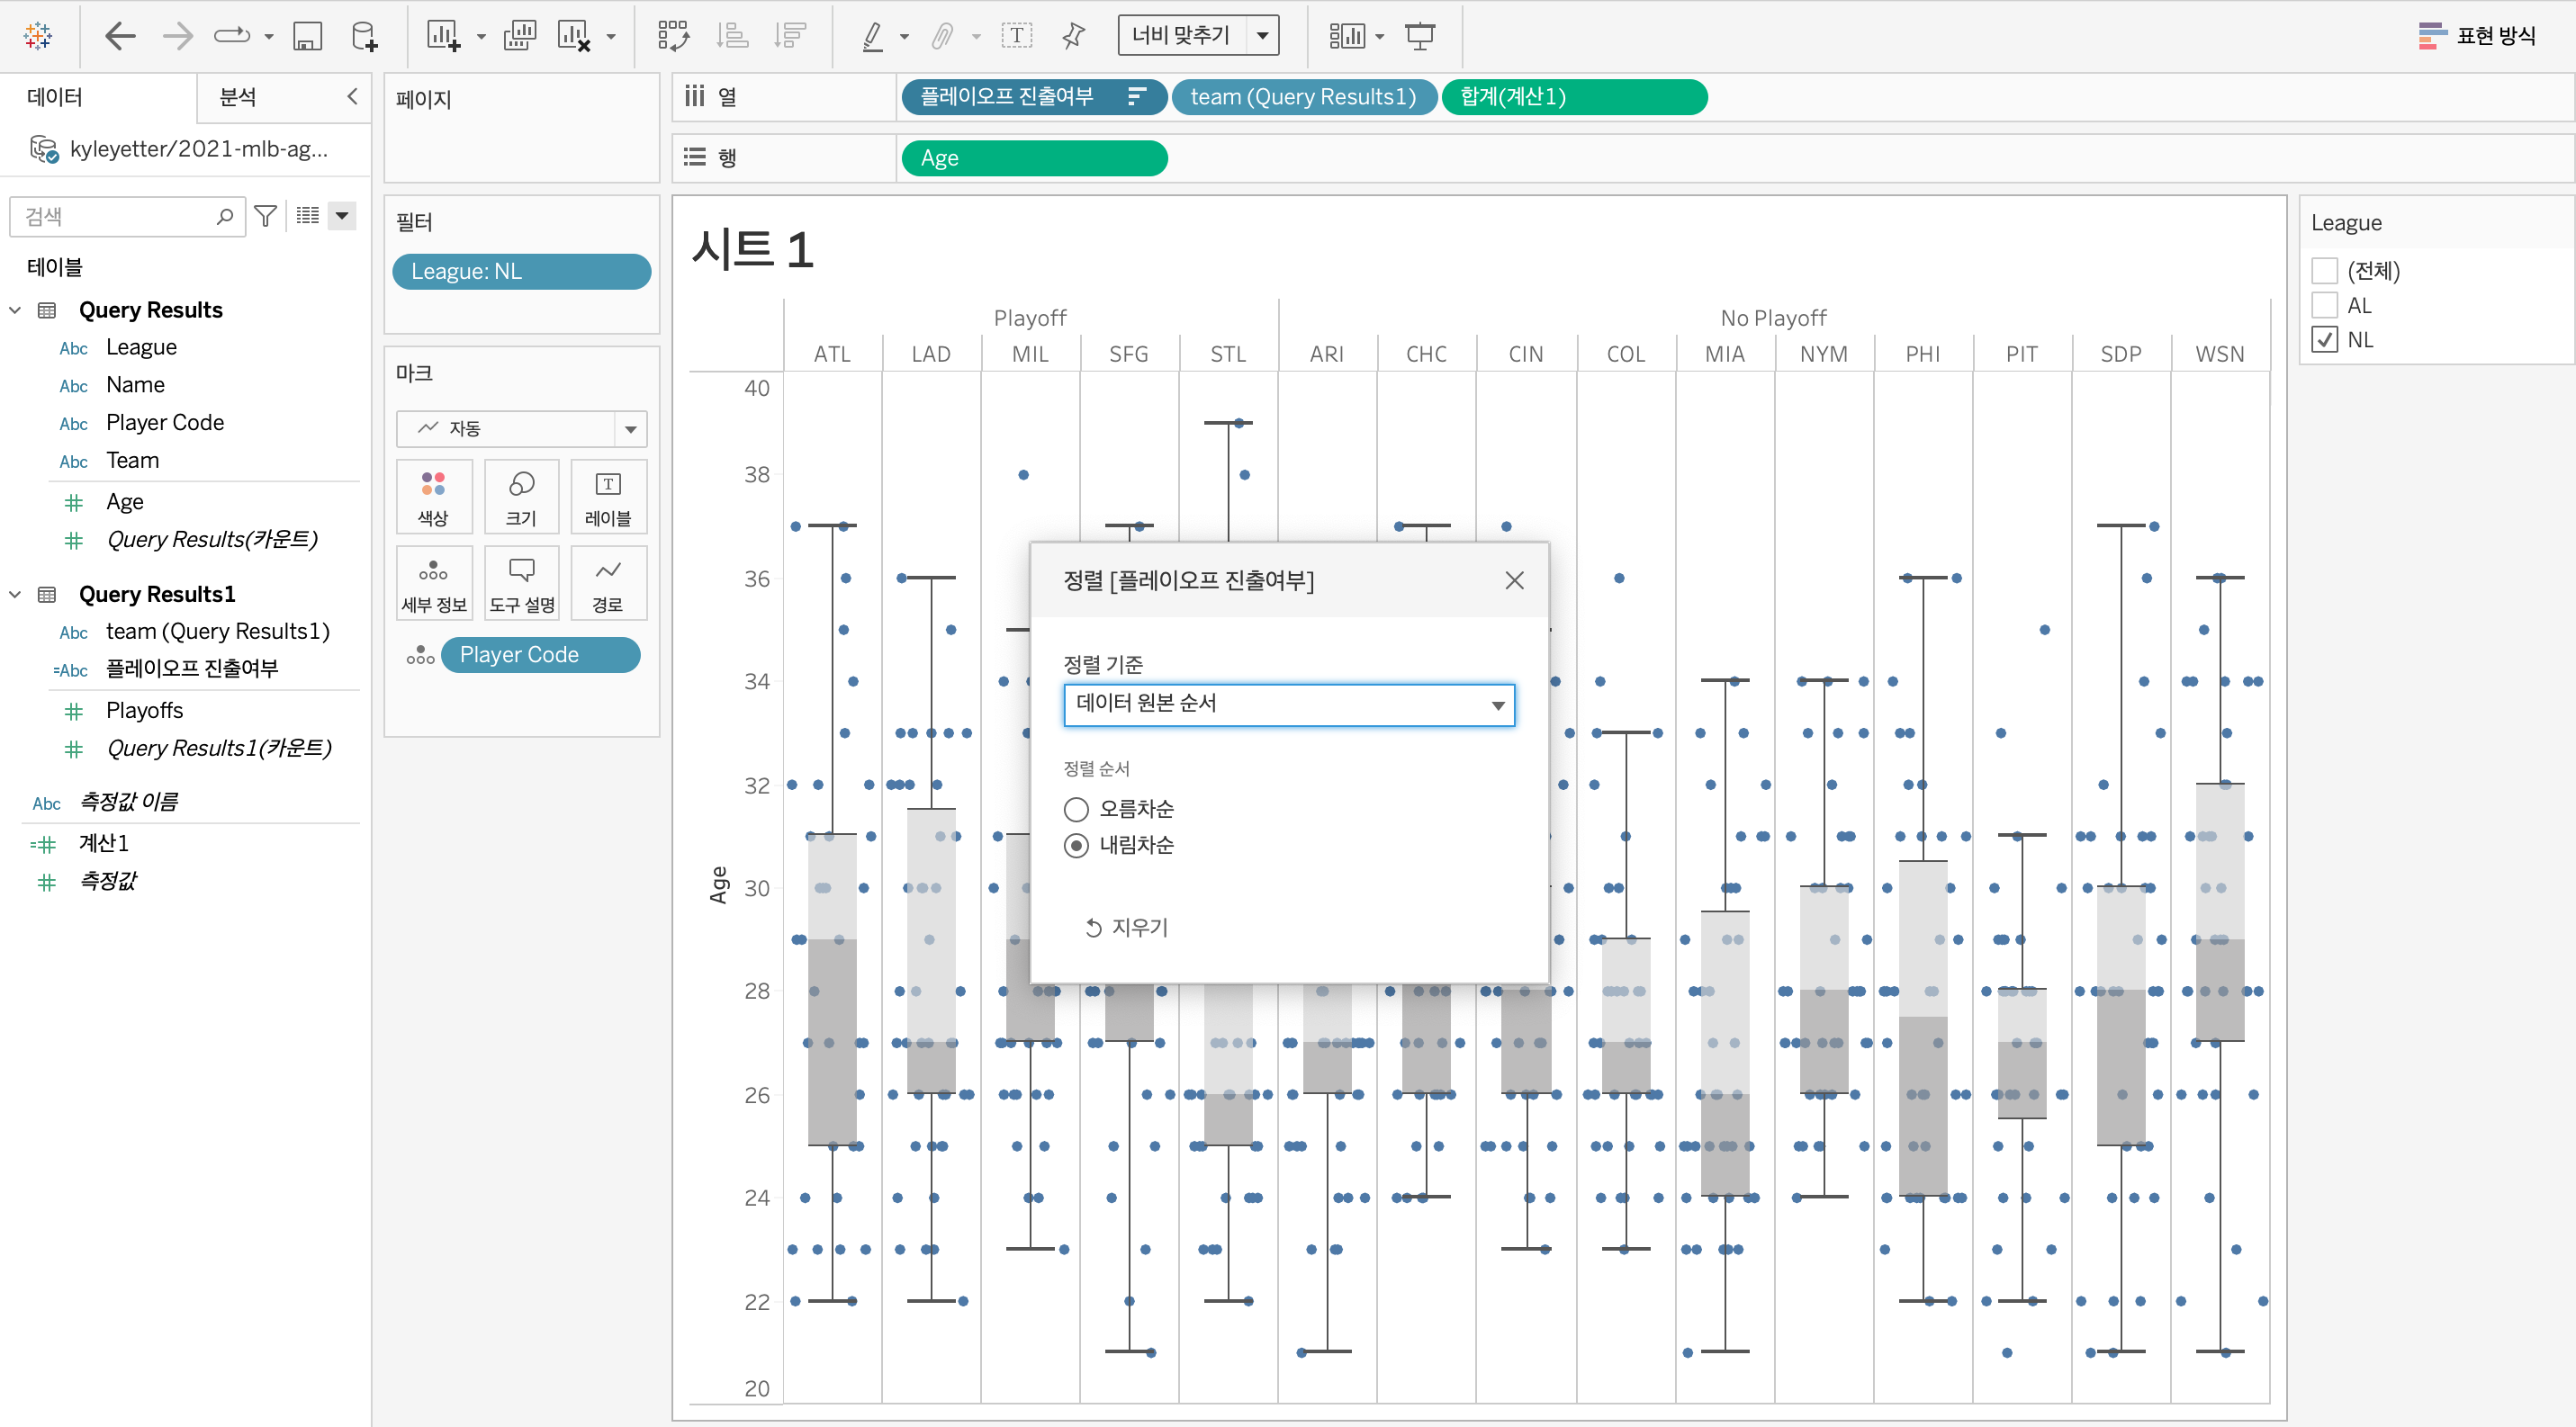The height and width of the screenshot is (1427, 2576).
Task: Click the 경로 path mark card
Action: point(608,584)
